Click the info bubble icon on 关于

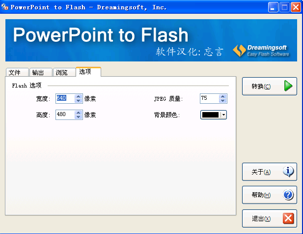[x=288, y=172]
